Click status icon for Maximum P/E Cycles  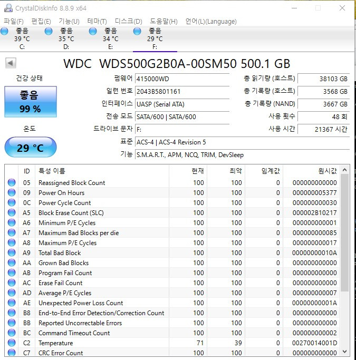[12, 242]
